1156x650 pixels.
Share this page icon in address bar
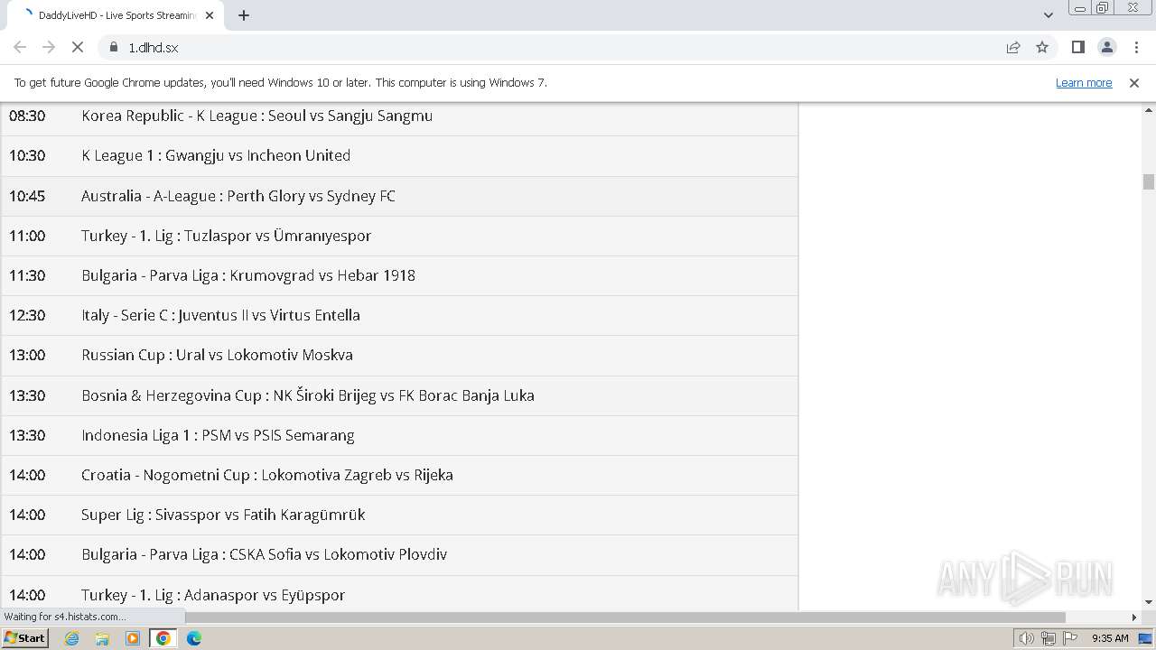pos(1013,47)
